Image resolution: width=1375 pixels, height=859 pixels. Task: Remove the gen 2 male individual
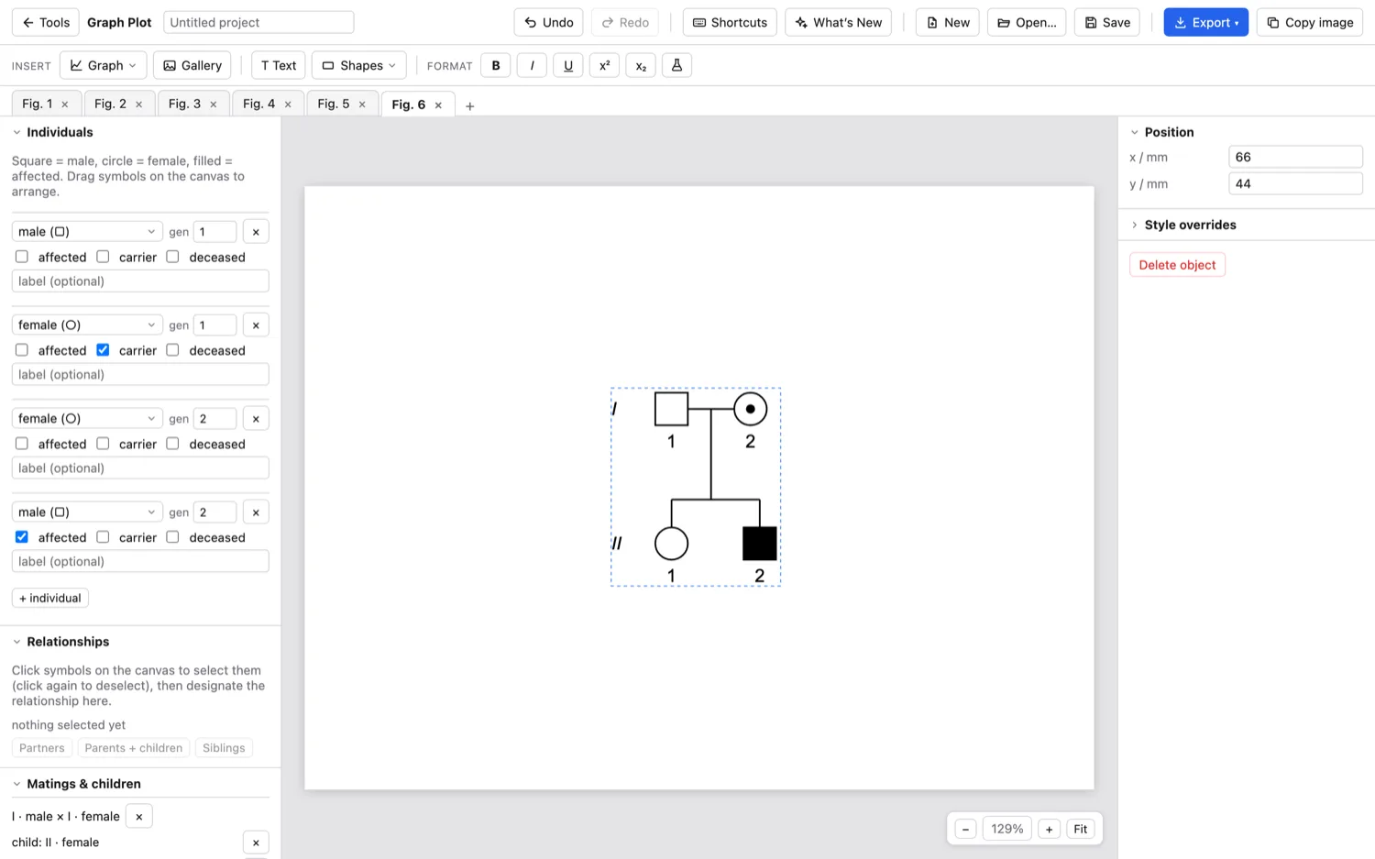click(x=256, y=512)
